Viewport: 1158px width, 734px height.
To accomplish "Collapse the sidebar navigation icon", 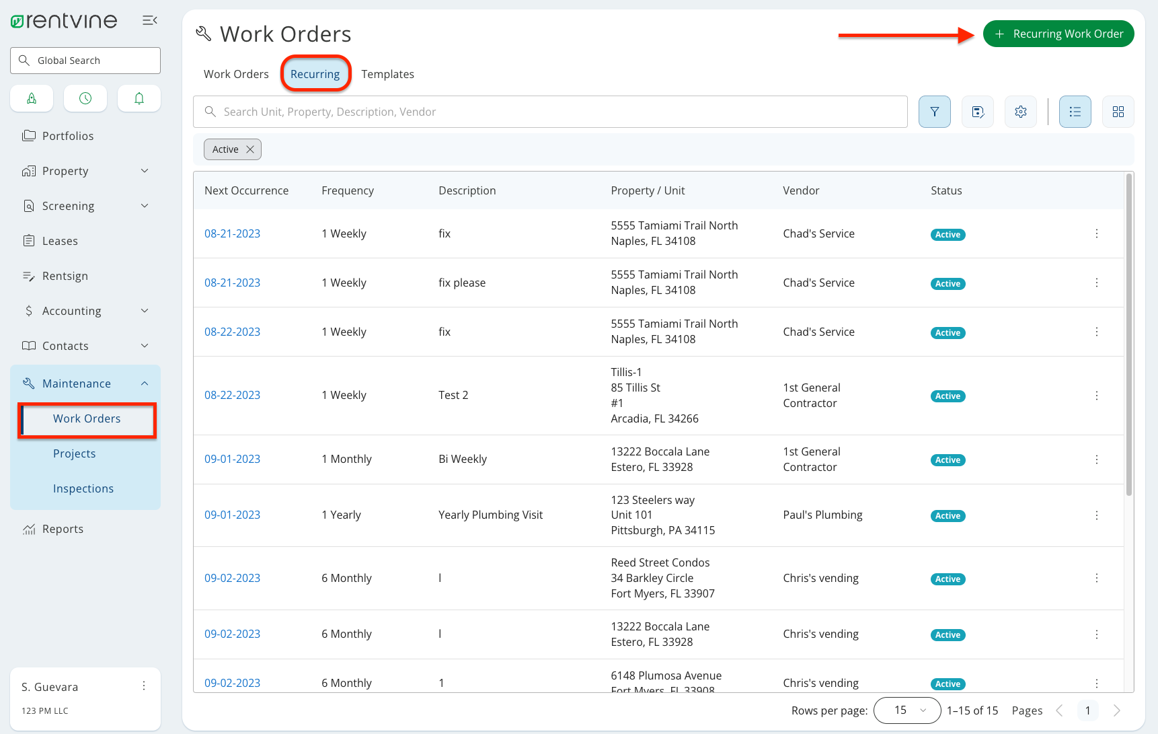I will click(x=149, y=20).
